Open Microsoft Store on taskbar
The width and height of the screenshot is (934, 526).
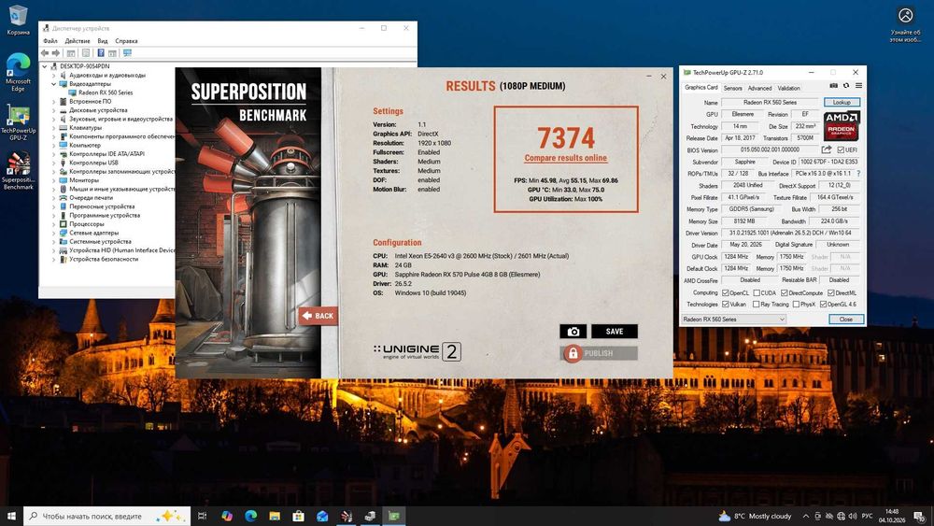[x=299, y=516]
